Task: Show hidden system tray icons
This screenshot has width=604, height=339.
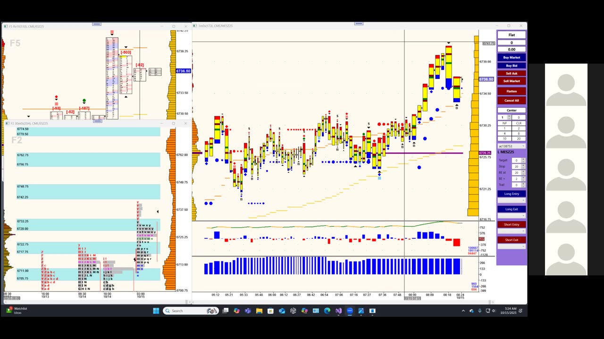Action: tap(463, 311)
